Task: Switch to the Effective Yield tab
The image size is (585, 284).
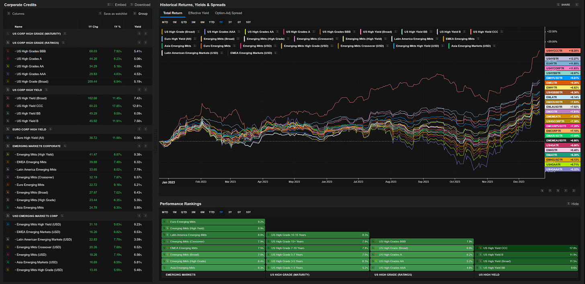Action: coord(198,13)
